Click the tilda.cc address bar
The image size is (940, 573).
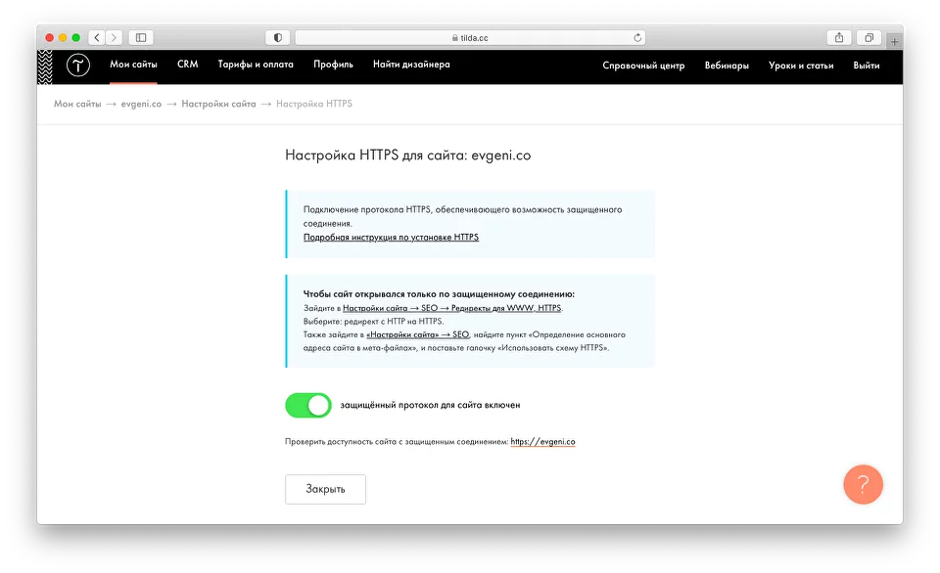click(470, 38)
